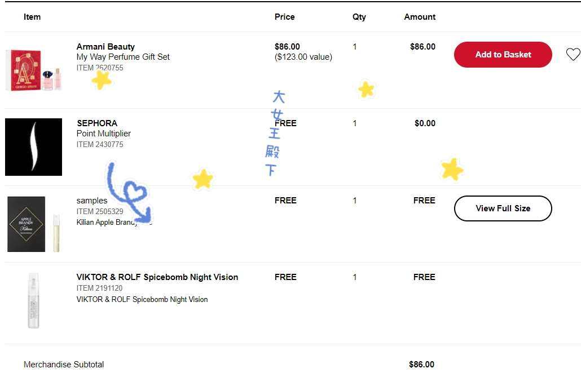The image size is (581, 373).
Task: Open the Point Multiplier product name
Action: 104,134
